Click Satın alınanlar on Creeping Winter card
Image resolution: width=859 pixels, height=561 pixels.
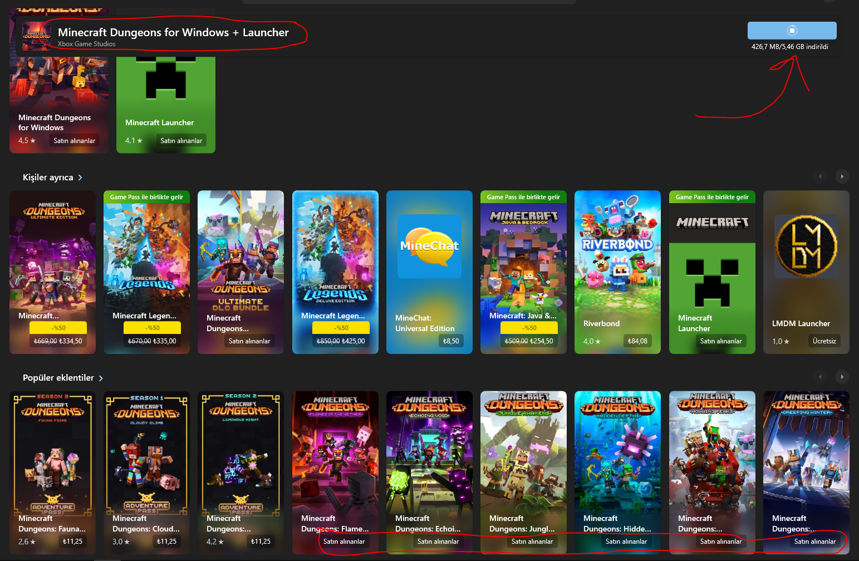pos(815,542)
